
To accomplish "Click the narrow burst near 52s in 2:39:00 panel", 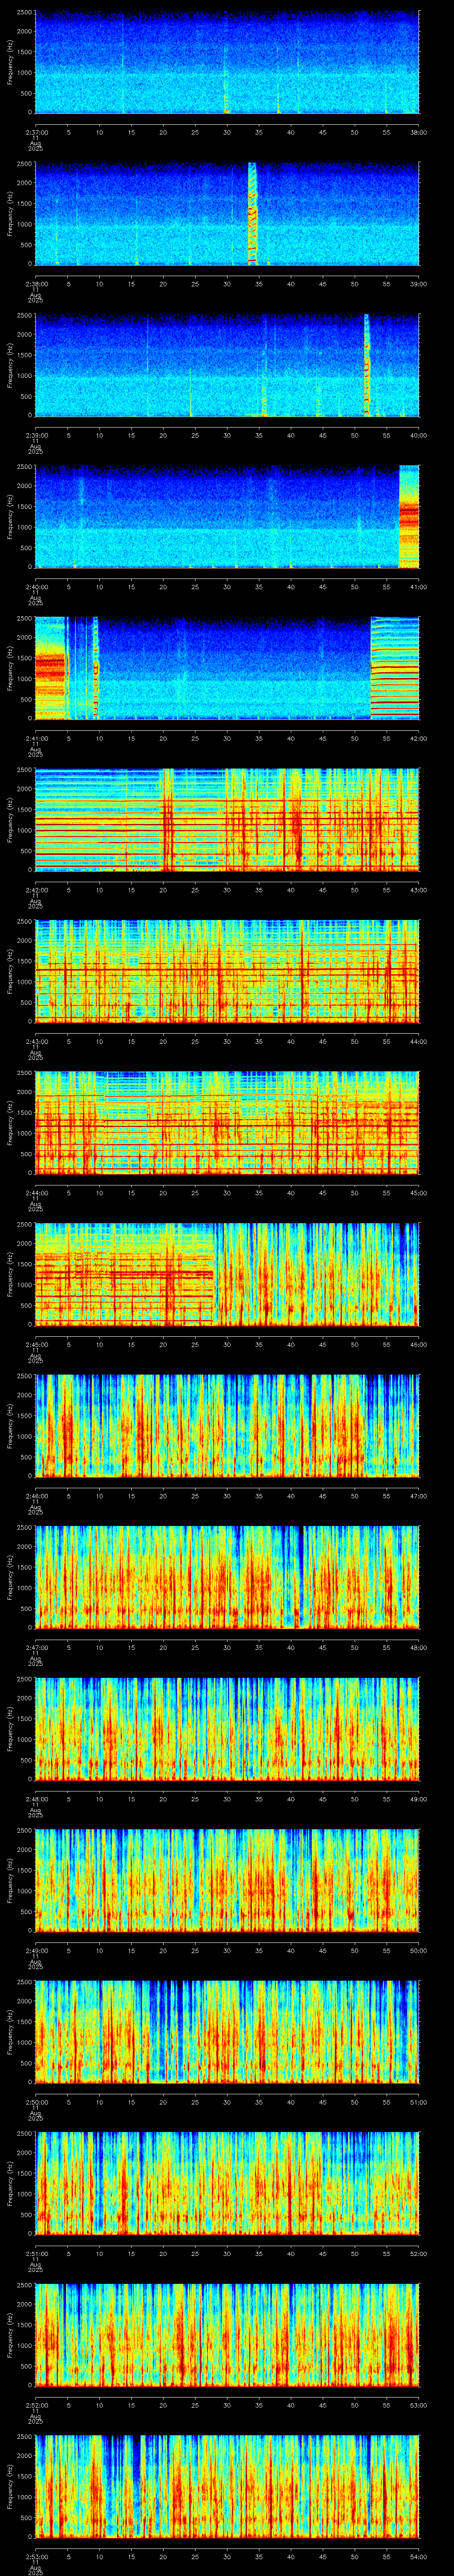I will coord(367,365).
